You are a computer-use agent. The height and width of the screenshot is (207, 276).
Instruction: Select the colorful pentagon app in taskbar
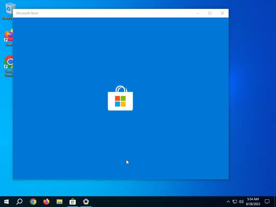pos(86,202)
